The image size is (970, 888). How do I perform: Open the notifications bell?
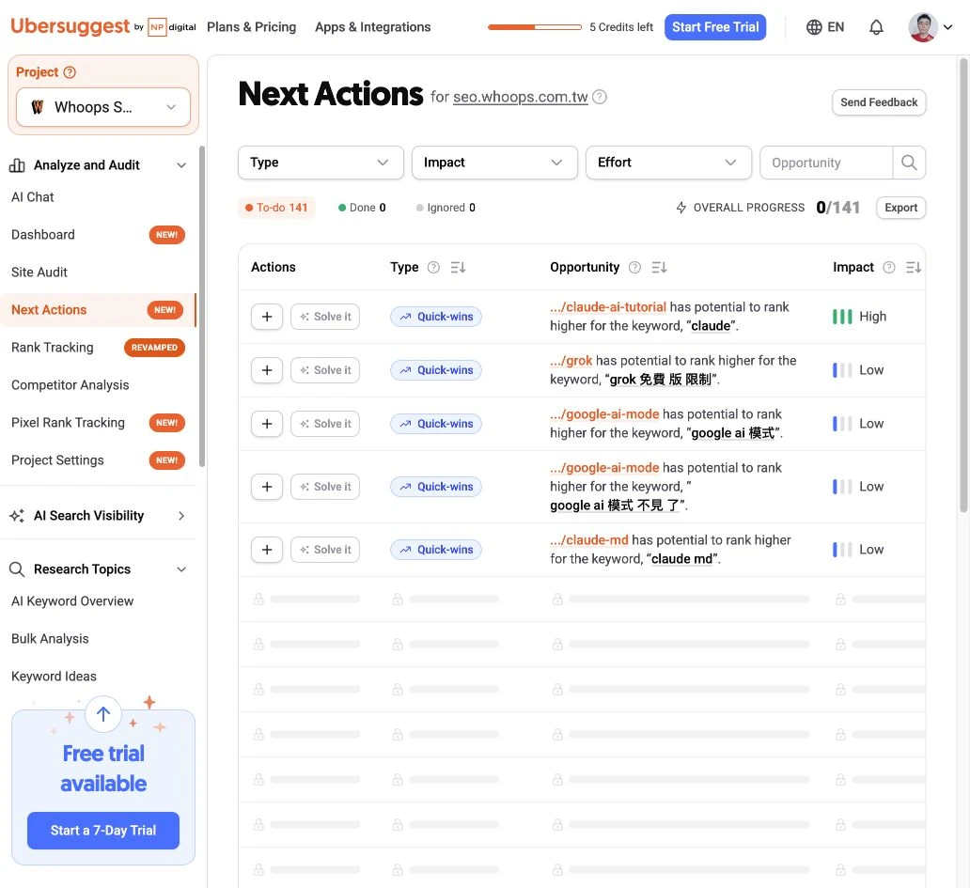point(876,27)
